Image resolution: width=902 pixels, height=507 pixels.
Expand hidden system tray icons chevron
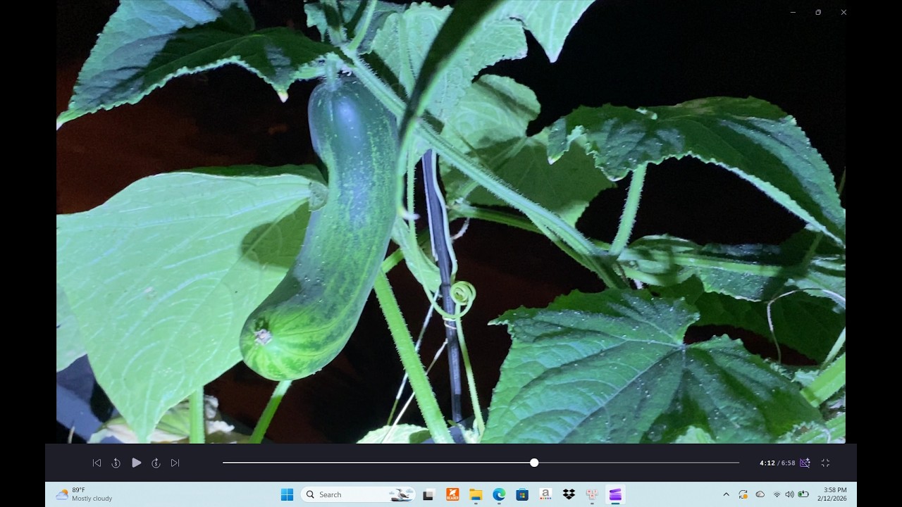pyautogui.click(x=726, y=494)
